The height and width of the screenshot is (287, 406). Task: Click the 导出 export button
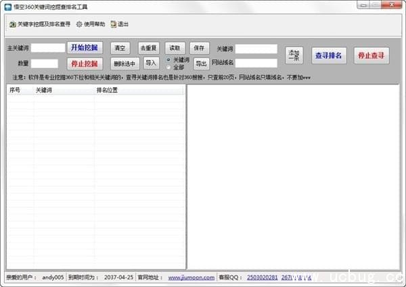pos(201,63)
